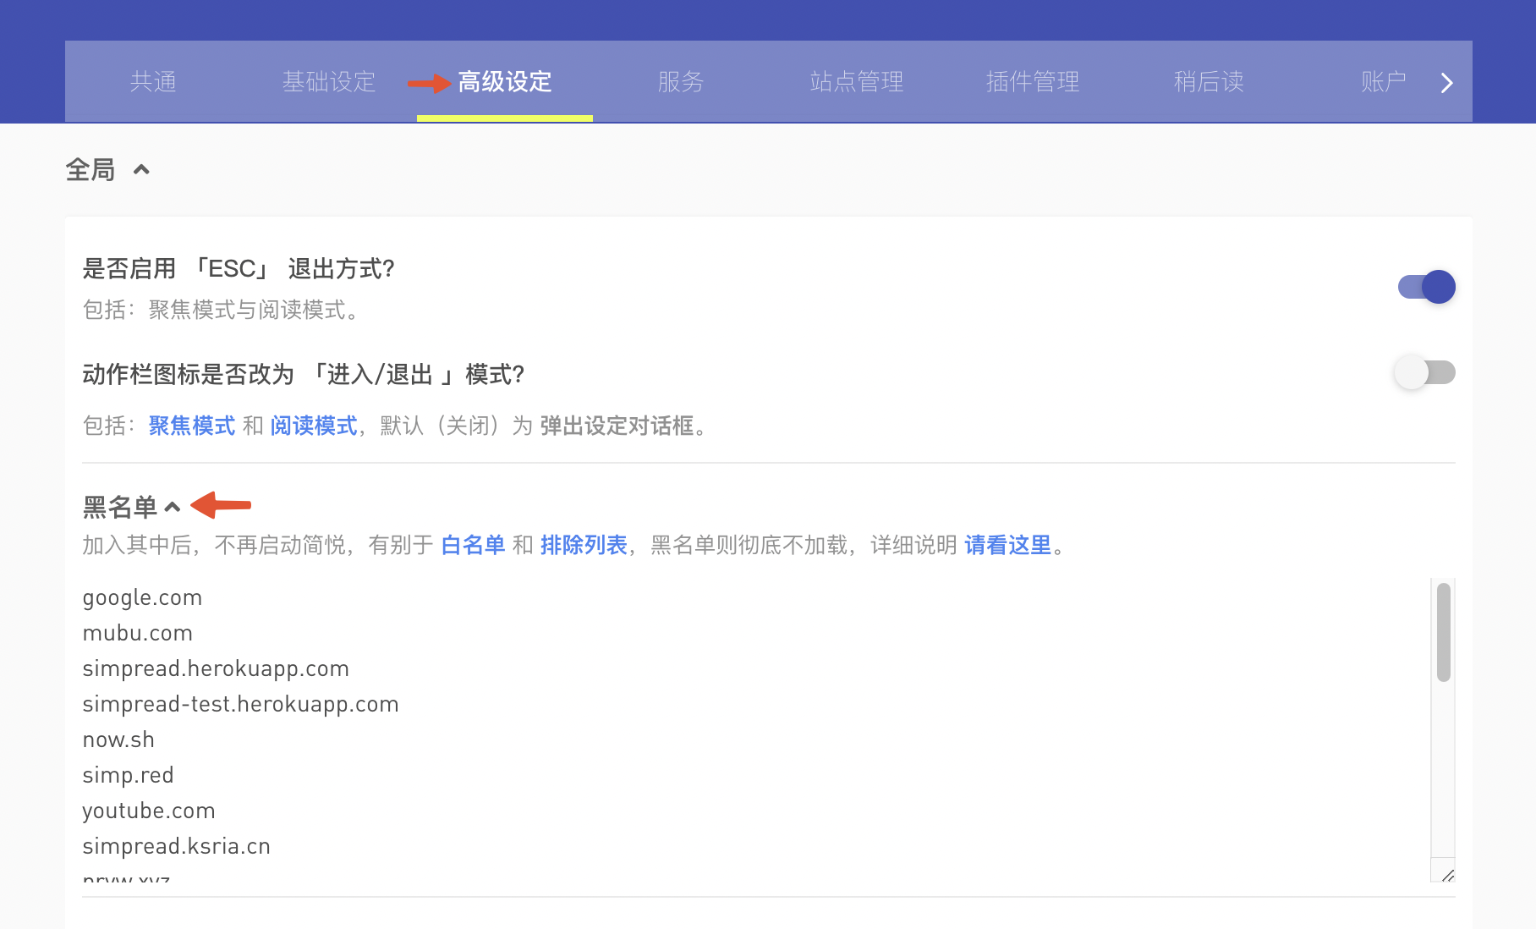Image resolution: width=1536 pixels, height=929 pixels.
Task: Collapse the 全局 section chevron
Action: tap(141, 170)
